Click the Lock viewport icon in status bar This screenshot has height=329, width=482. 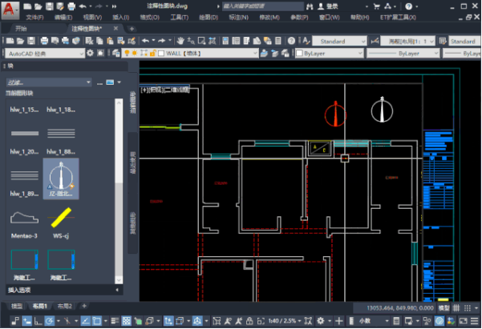[x=249, y=321]
